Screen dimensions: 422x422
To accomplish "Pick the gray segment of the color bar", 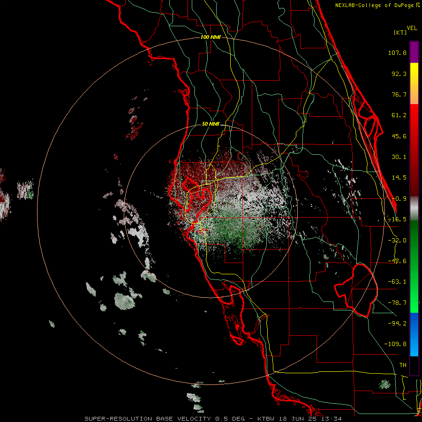I will point(414,209).
